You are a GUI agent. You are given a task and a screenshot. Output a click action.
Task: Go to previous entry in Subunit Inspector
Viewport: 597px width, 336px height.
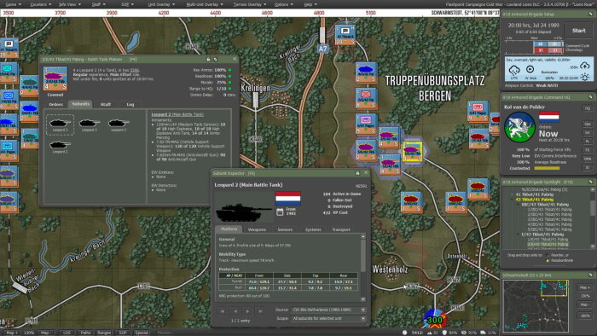pos(235,311)
